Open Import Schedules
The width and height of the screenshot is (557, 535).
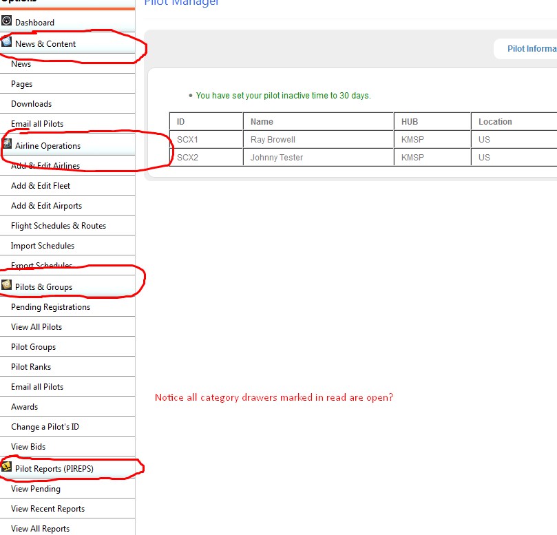(67, 246)
